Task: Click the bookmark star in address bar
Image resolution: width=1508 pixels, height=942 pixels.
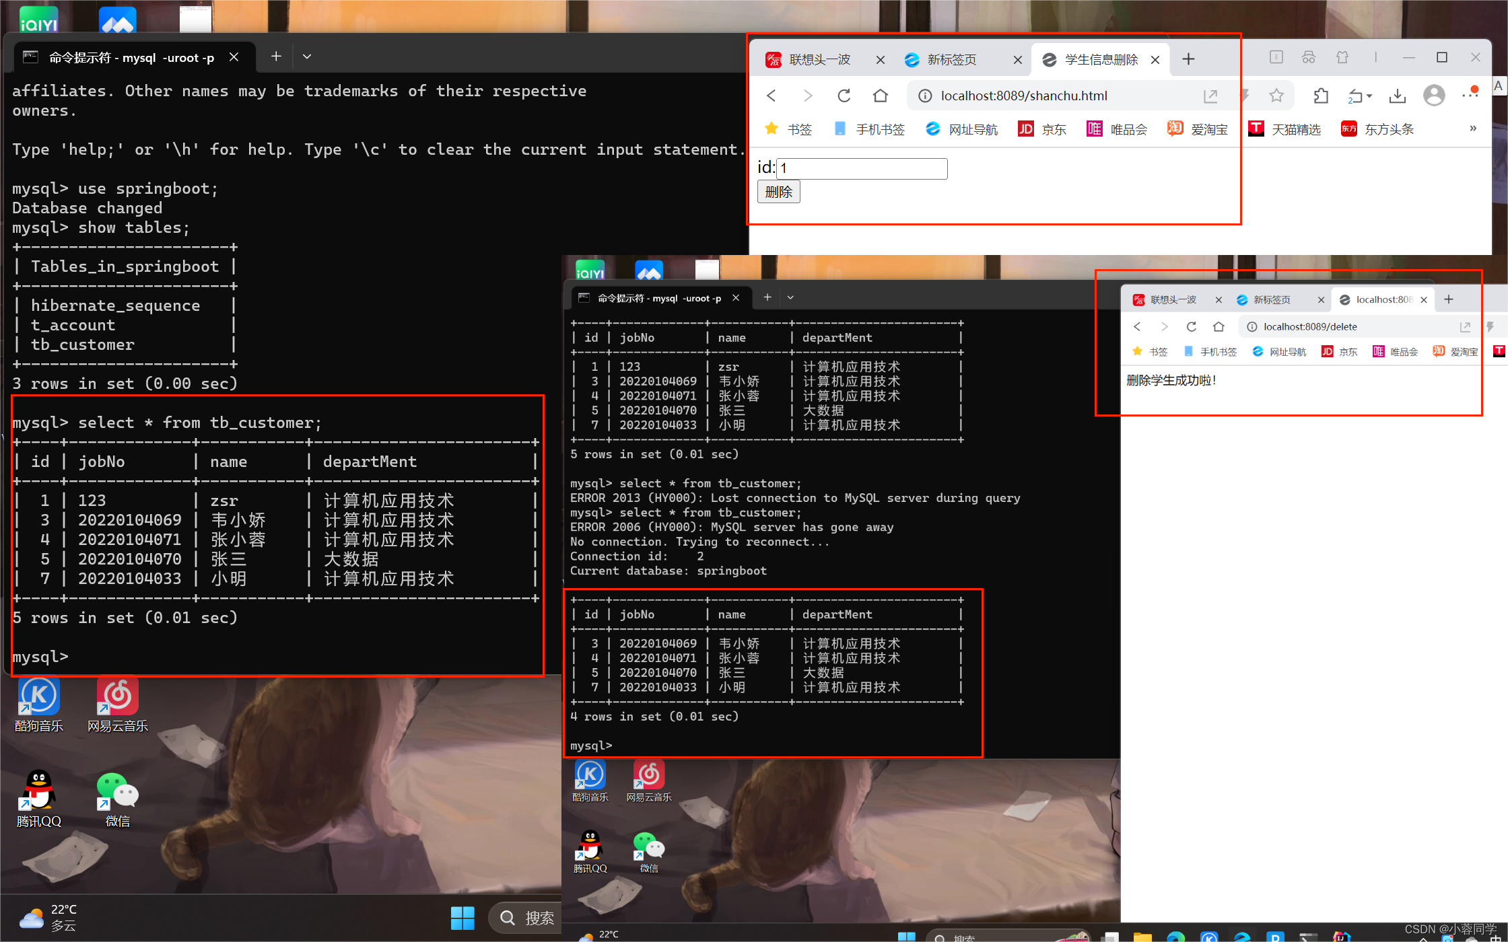Action: pyautogui.click(x=1276, y=96)
